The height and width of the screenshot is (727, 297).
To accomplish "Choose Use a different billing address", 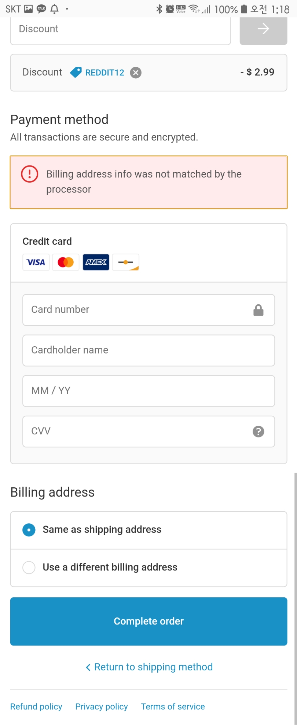I will [148, 567].
